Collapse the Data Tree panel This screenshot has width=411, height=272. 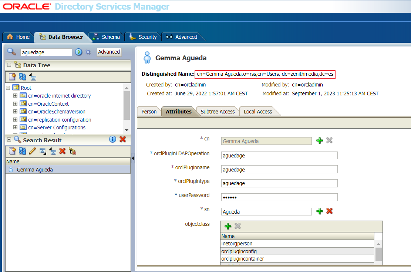pos(9,65)
